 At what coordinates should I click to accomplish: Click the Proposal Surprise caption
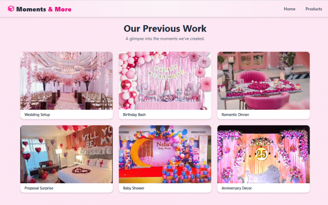[39, 188]
